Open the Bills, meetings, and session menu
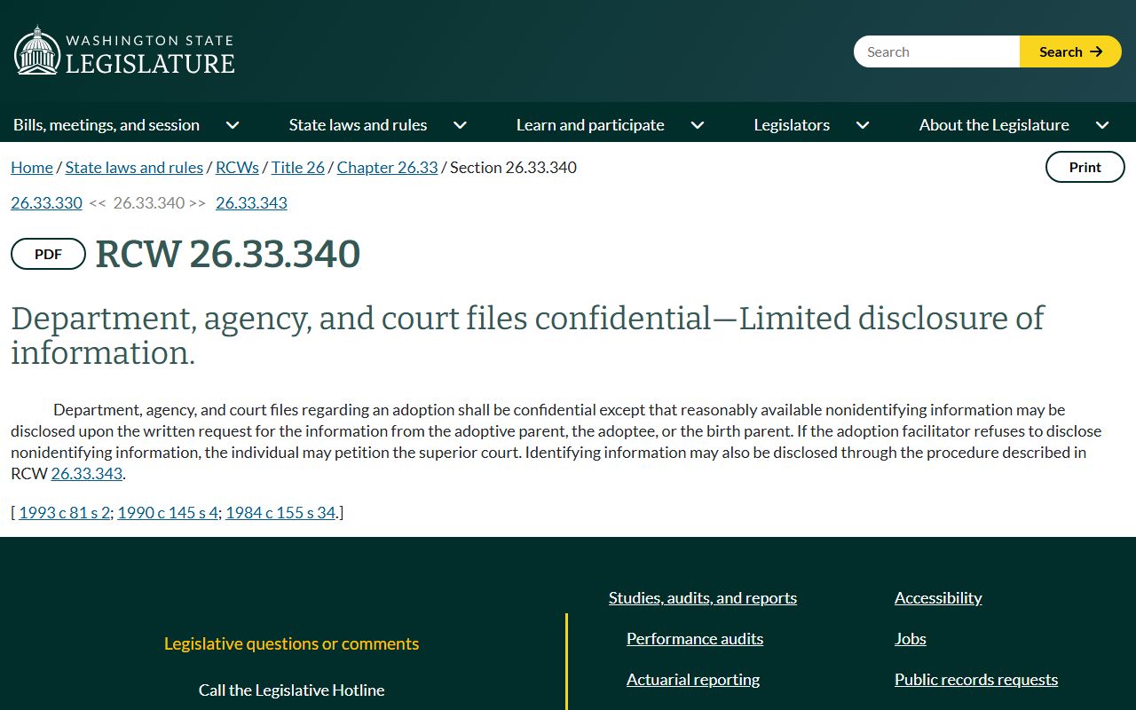Image resolution: width=1136 pixels, height=710 pixels. point(106,125)
